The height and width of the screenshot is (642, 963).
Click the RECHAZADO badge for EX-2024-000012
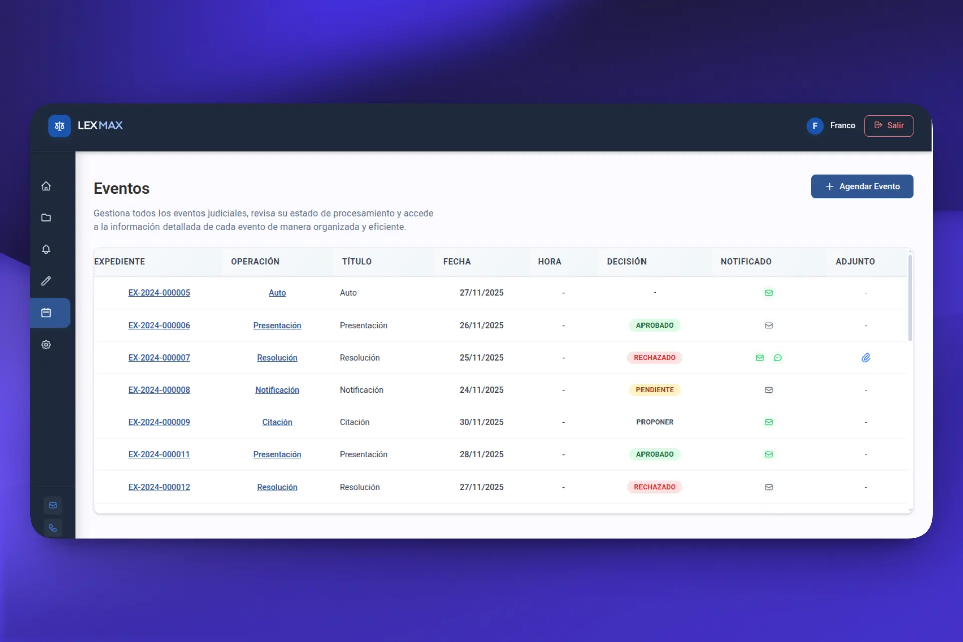[655, 487]
